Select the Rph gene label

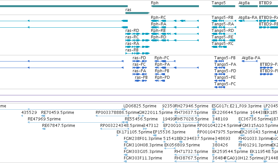(x=155, y=3)
